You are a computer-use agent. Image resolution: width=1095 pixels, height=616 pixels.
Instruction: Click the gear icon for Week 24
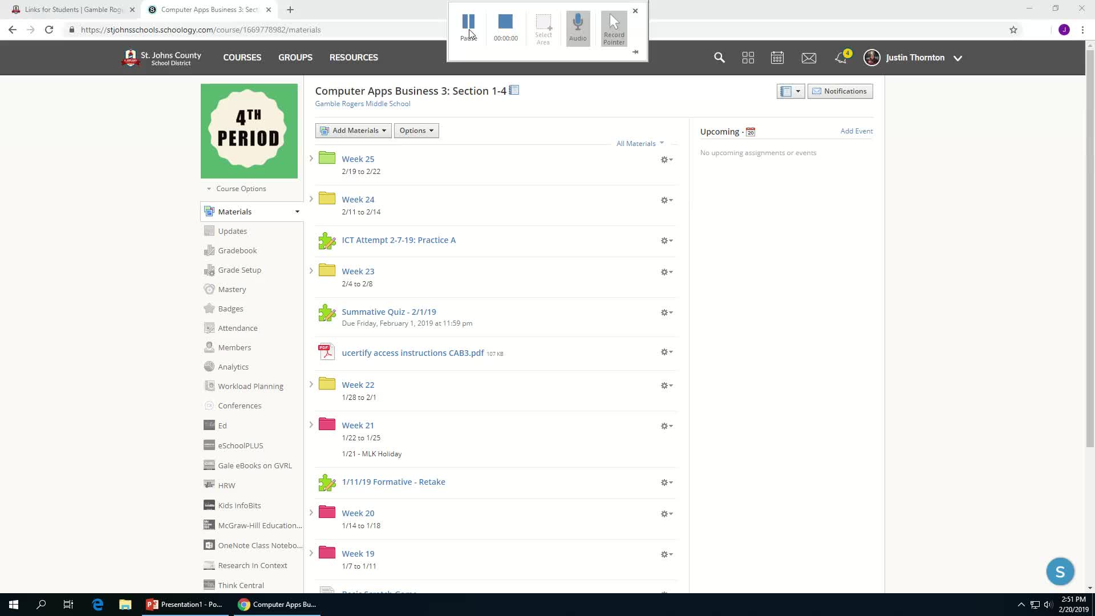(665, 199)
